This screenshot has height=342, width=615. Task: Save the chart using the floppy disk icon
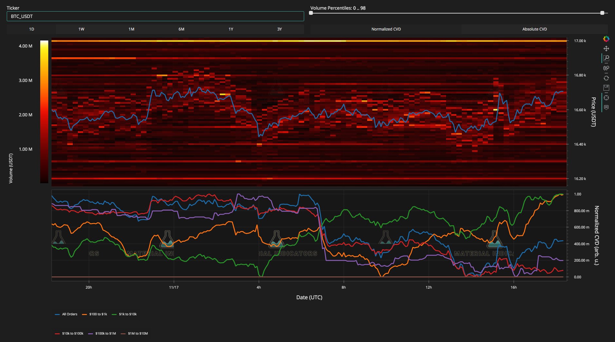(606, 87)
